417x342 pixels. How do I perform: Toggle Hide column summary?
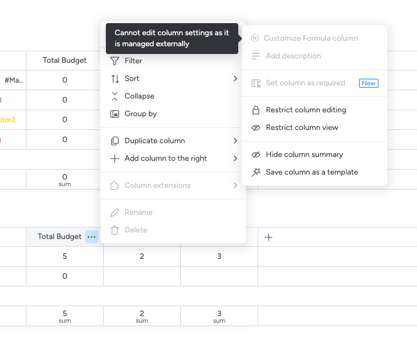click(x=304, y=155)
